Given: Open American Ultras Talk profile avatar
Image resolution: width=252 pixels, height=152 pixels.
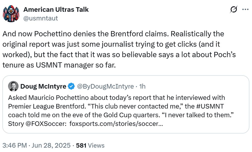Looking at the screenshot, I should tap(11, 14).
